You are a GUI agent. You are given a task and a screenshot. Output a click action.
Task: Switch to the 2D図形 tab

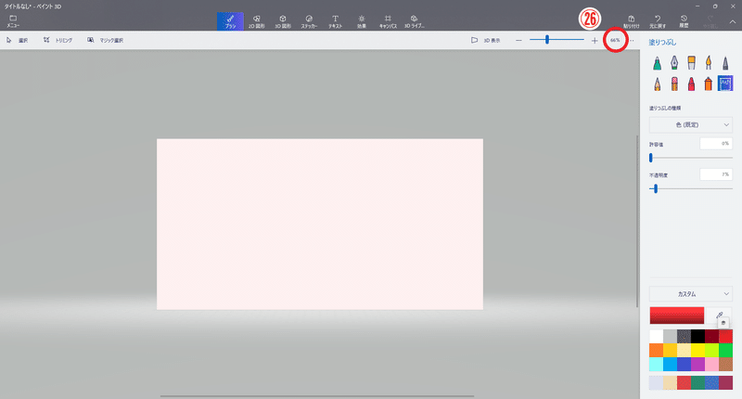point(257,21)
